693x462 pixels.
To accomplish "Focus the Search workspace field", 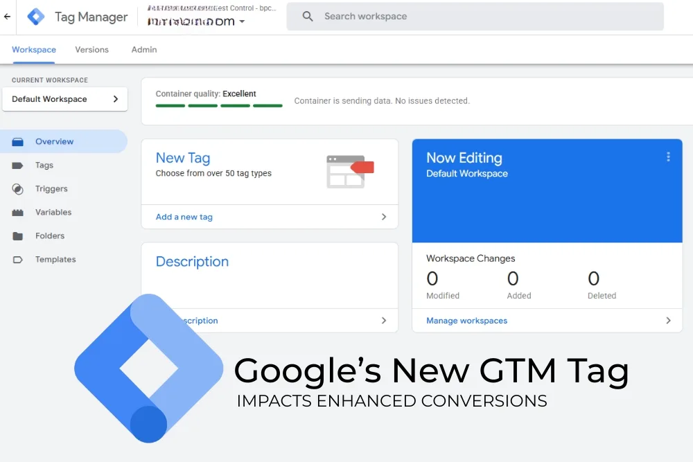I will pyautogui.click(x=475, y=17).
